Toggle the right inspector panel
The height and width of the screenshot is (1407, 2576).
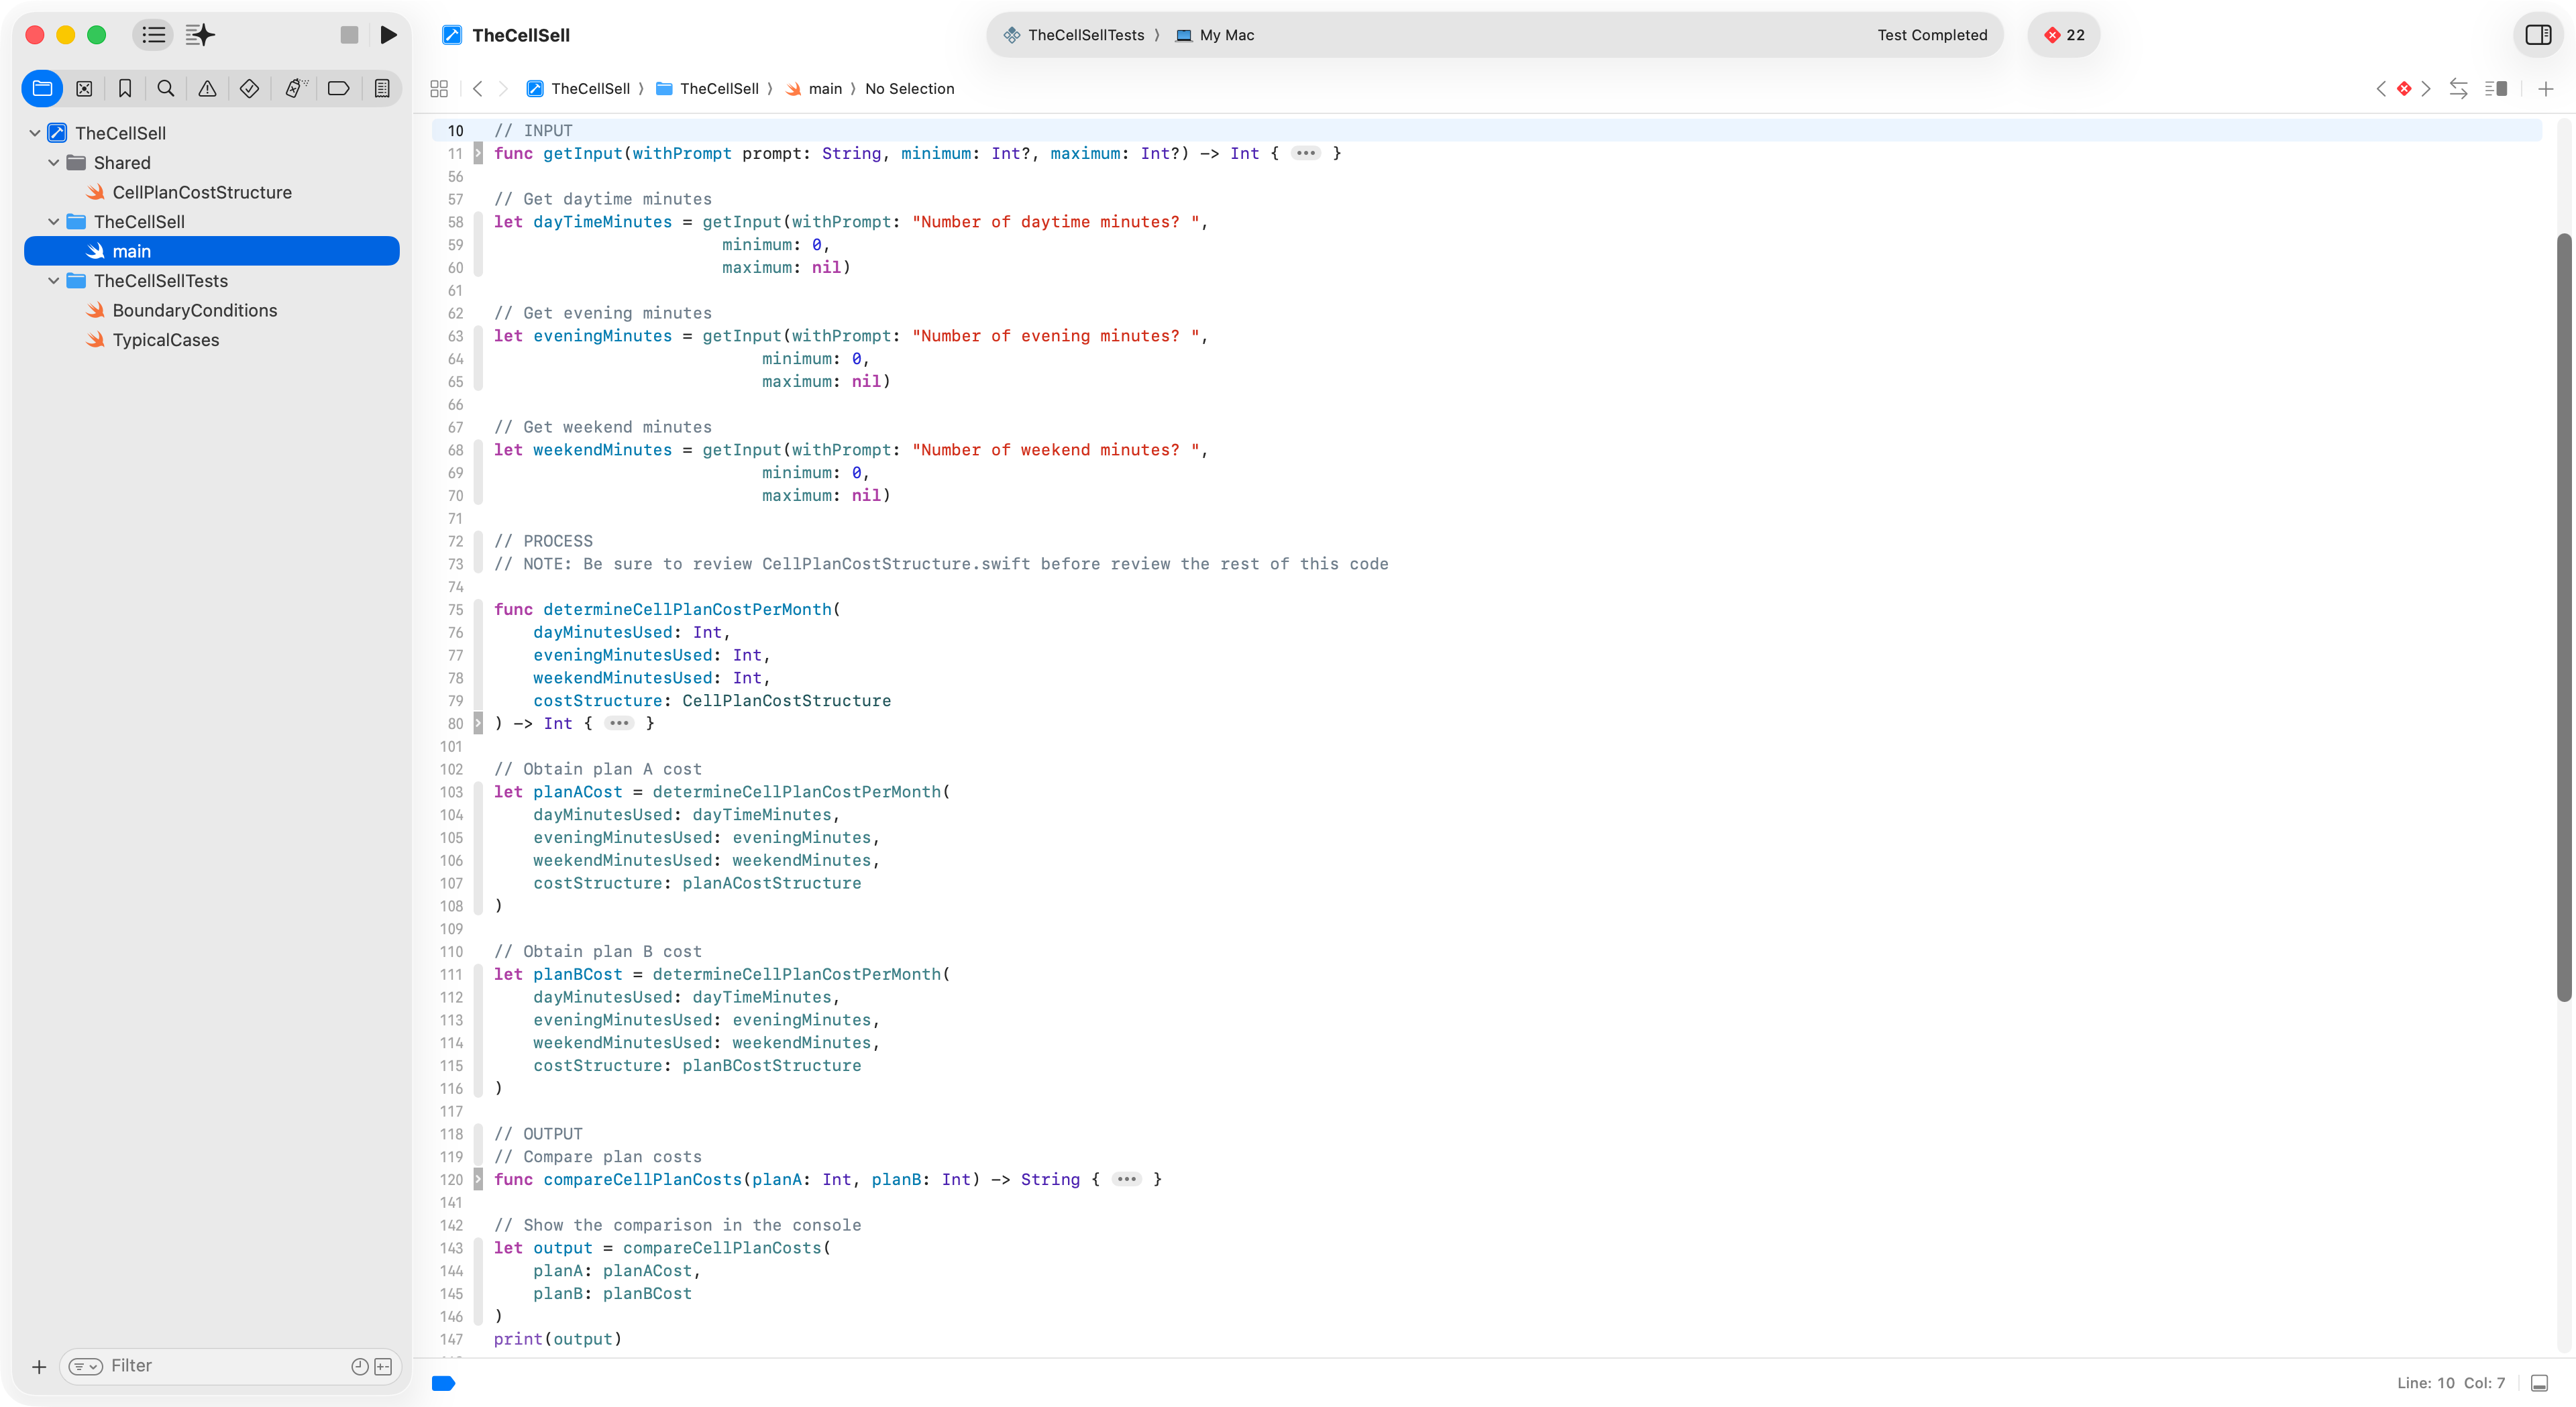[x=2538, y=35]
